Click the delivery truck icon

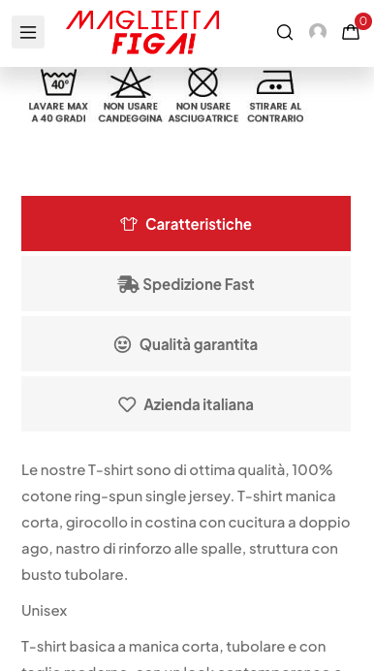tap(128, 284)
